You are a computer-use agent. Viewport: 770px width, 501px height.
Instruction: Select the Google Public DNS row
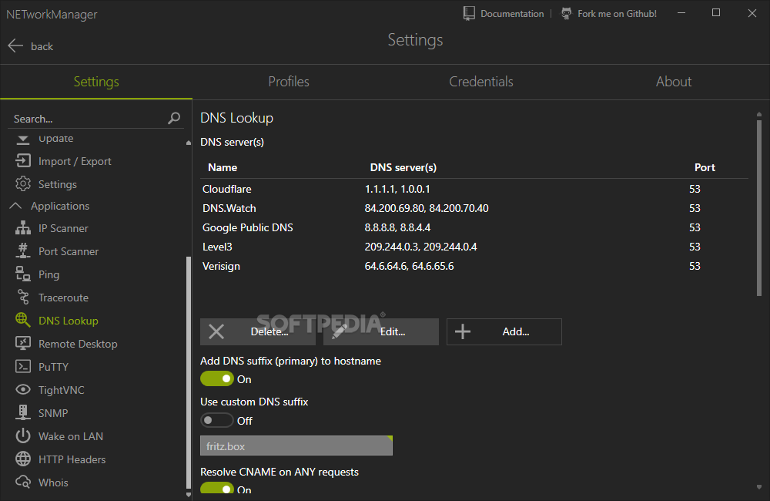point(474,227)
